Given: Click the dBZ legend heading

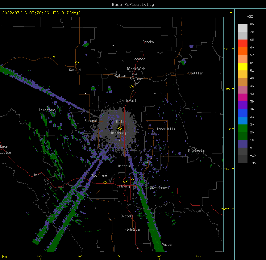Looking at the screenshot, I should pos(250,17).
